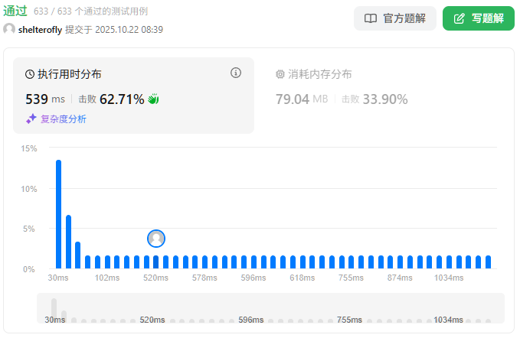
Task: Click the shelterofly user avatar
Action: tap(9, 29)
